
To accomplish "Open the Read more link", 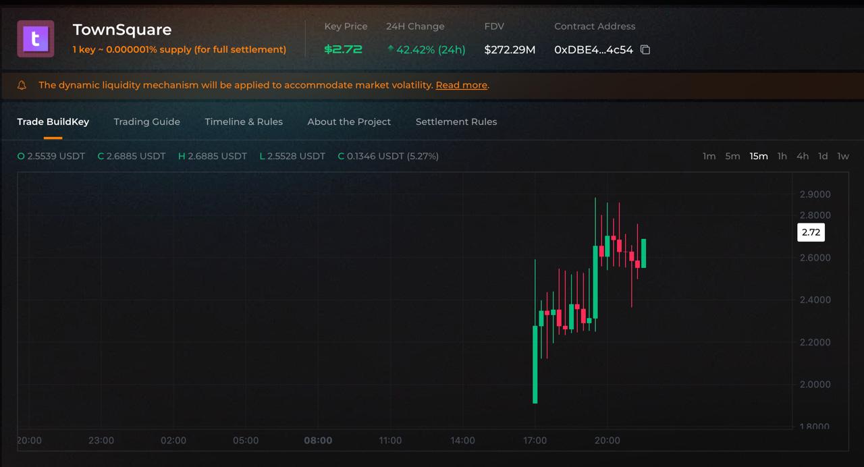I will tap(461, 85).
